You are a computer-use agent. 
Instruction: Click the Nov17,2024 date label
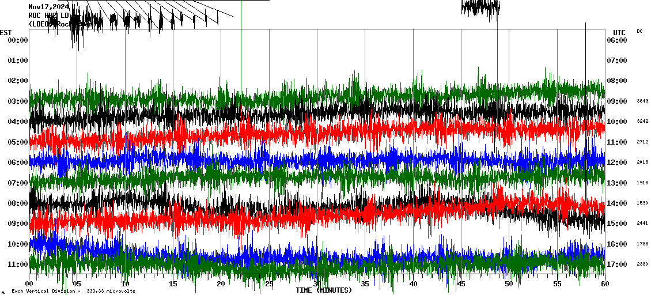(x=48, y=7)
